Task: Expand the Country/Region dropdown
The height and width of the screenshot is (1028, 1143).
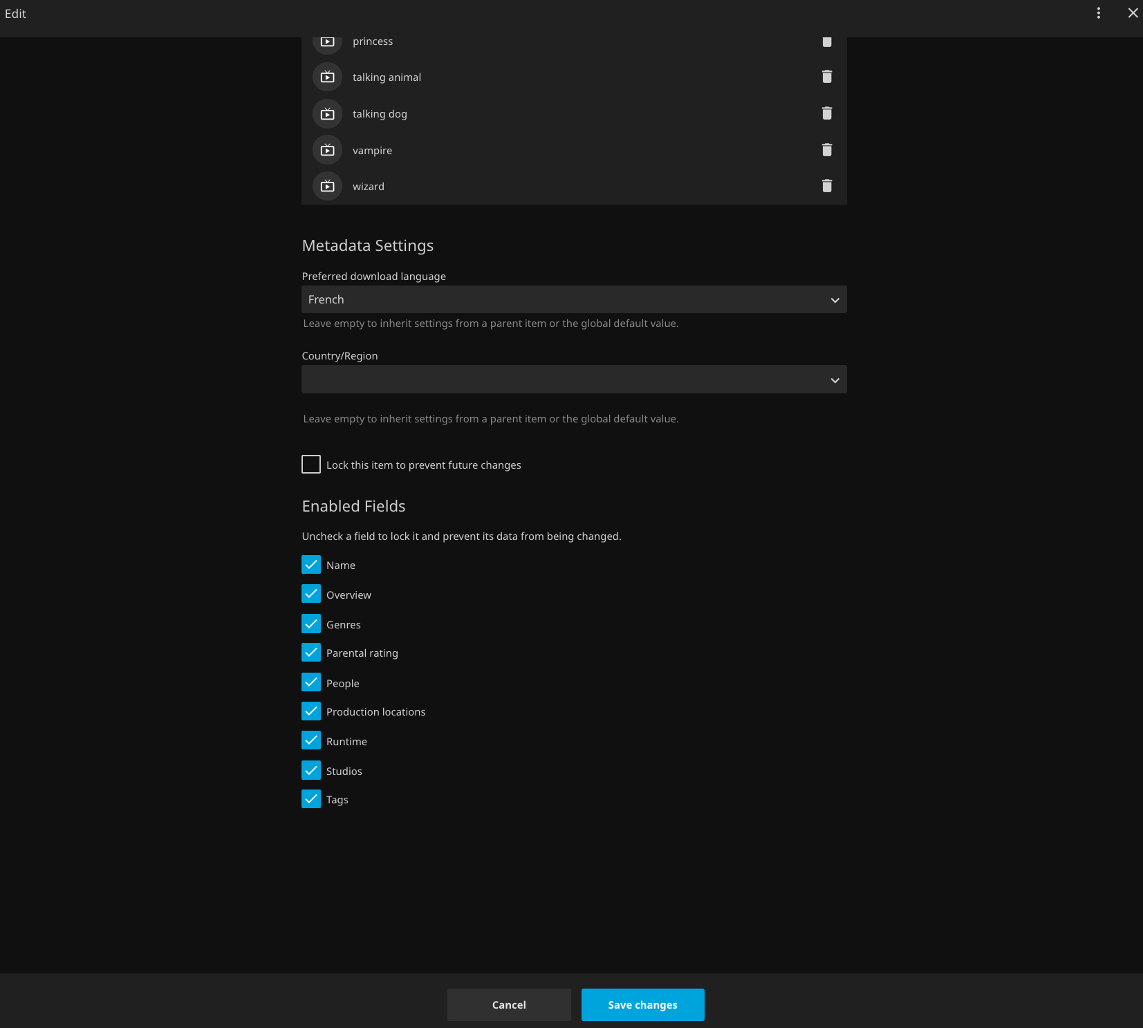Action: pos(574,380)
